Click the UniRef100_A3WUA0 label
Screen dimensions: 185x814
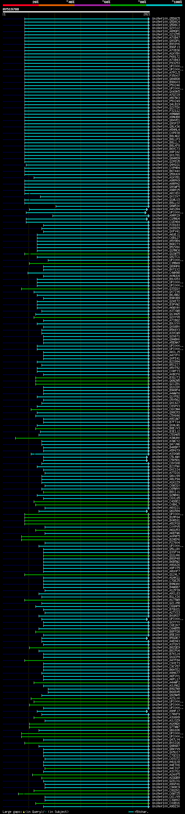(166, 438)
